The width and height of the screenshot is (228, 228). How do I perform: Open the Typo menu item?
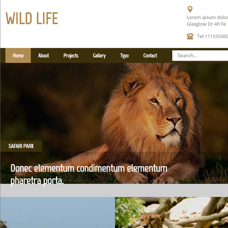[x=124, y=56]
